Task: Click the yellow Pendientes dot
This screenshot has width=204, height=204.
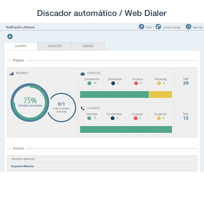Action: [159, 83]
